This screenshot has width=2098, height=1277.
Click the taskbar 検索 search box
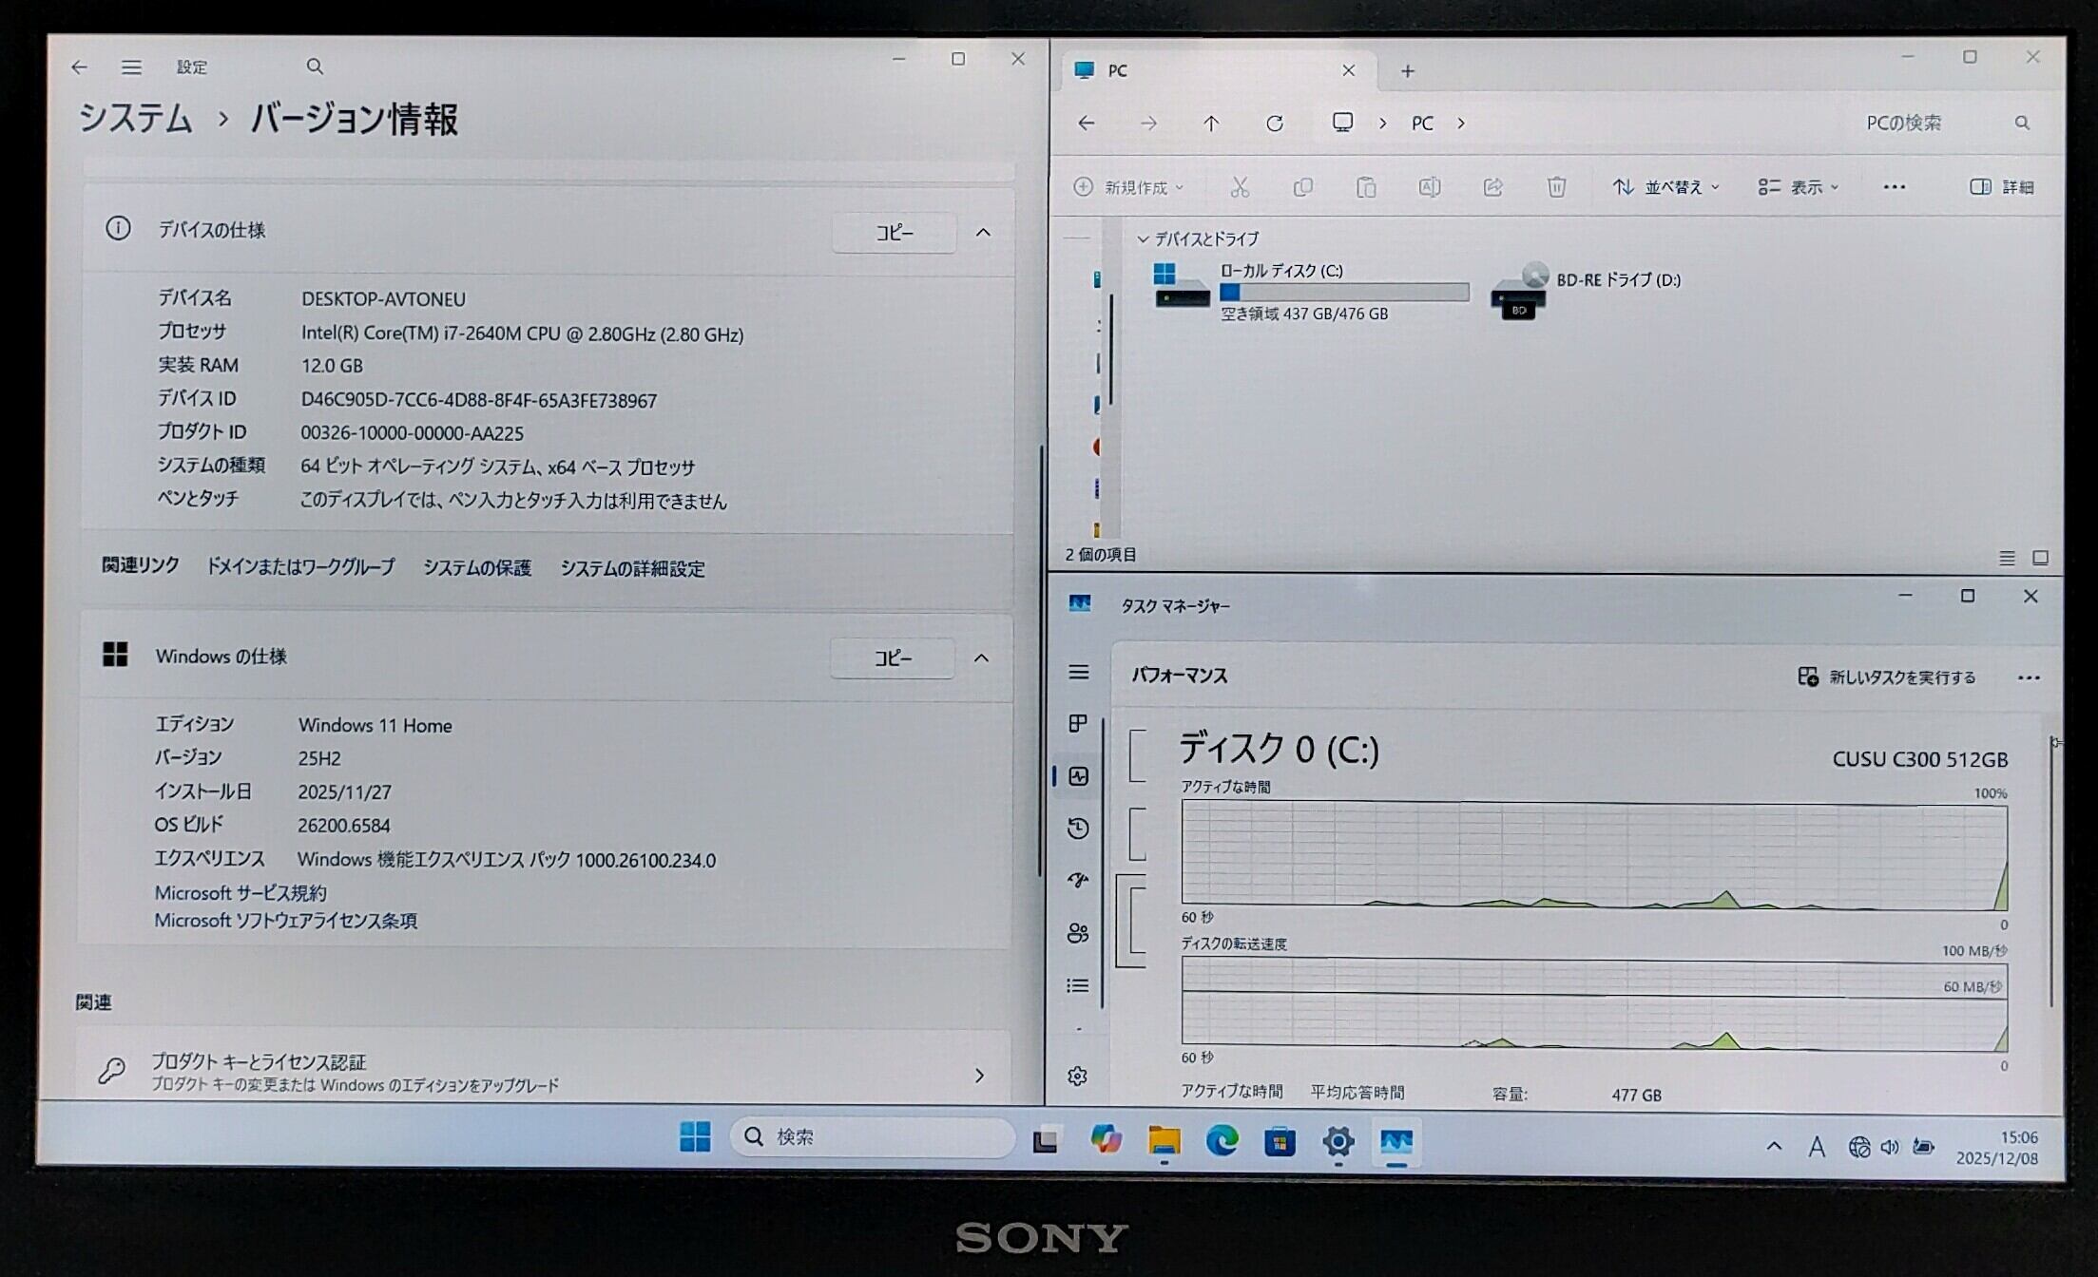click(873, 1137)
